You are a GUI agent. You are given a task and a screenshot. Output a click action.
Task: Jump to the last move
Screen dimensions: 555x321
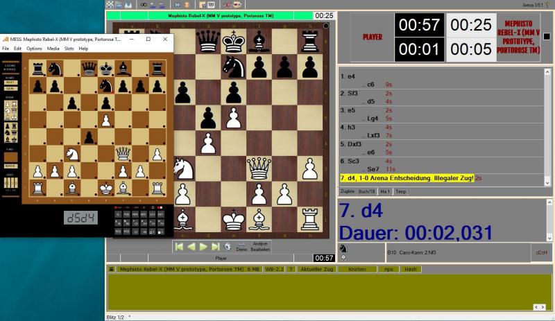pyautogui.click(x=215, y=246)
